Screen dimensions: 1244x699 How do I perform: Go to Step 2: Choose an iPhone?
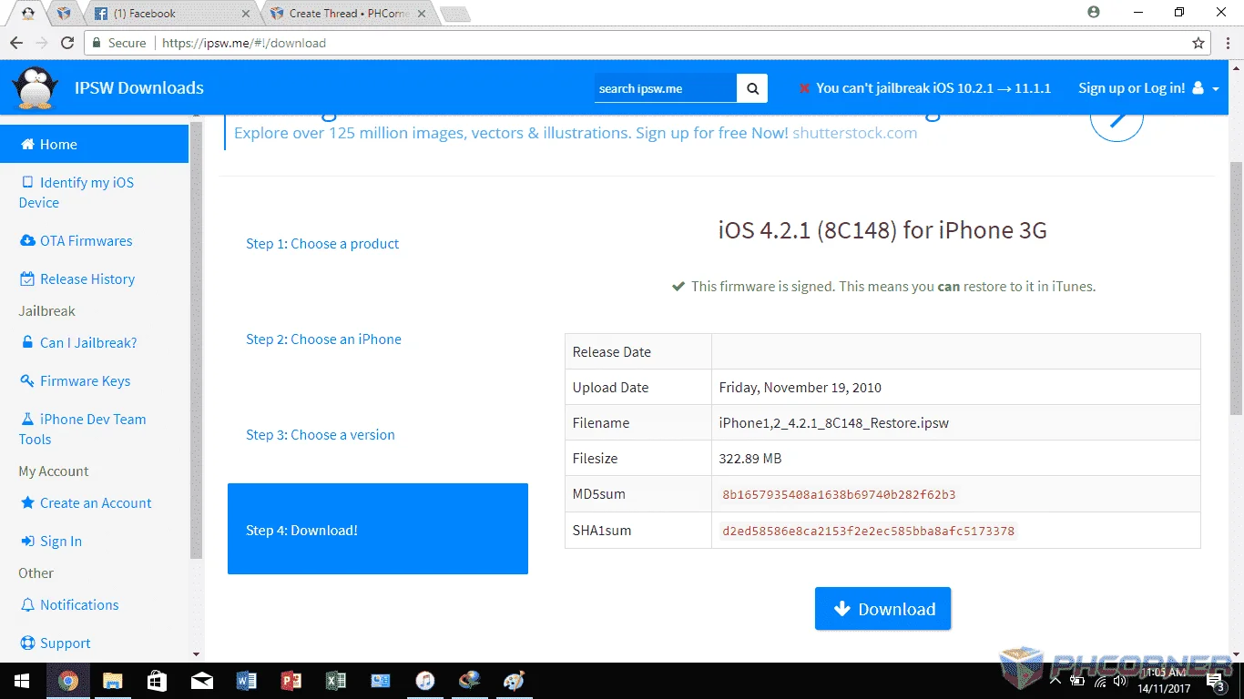click(323, 339)
